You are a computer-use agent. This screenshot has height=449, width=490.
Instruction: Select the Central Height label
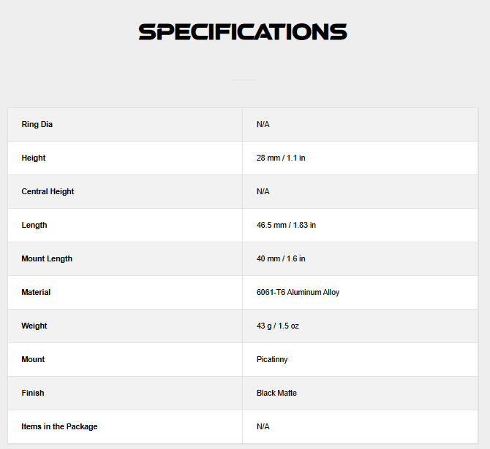[x=48, y=192]
